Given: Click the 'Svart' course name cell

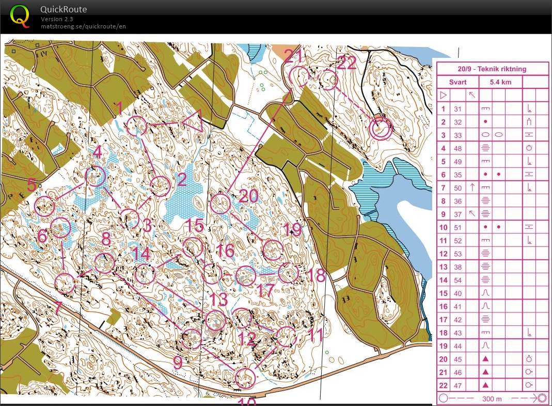Looking at the screenshot, I should coord(458,82).
